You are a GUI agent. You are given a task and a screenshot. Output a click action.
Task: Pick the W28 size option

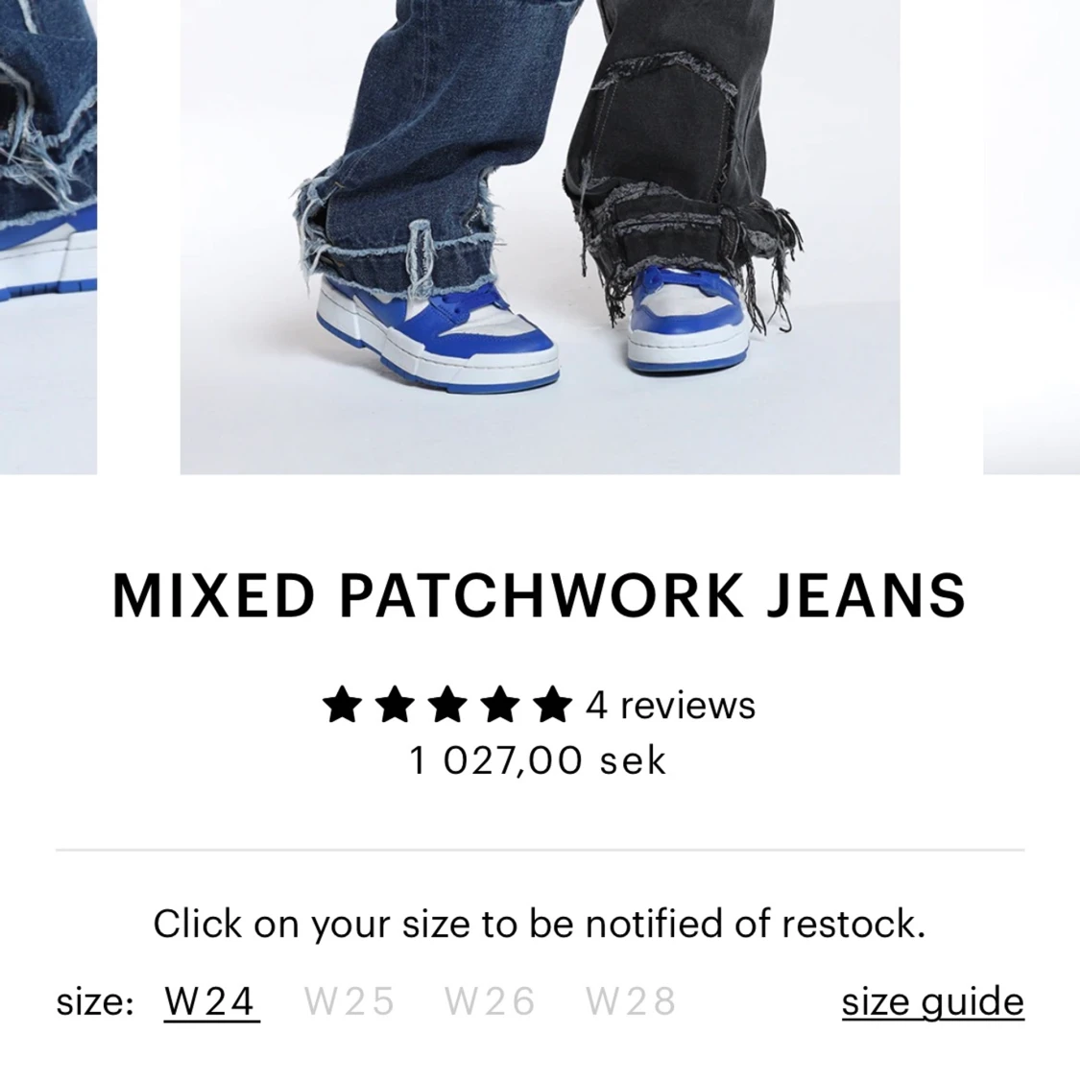click(x=631, y=1001)
